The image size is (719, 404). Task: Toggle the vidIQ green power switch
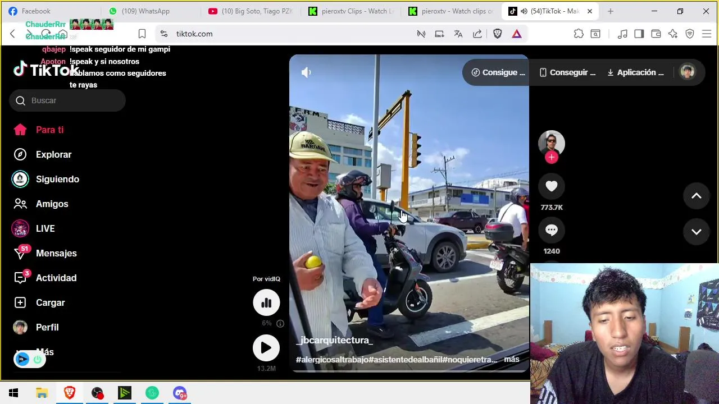click(x=38, y=360)
